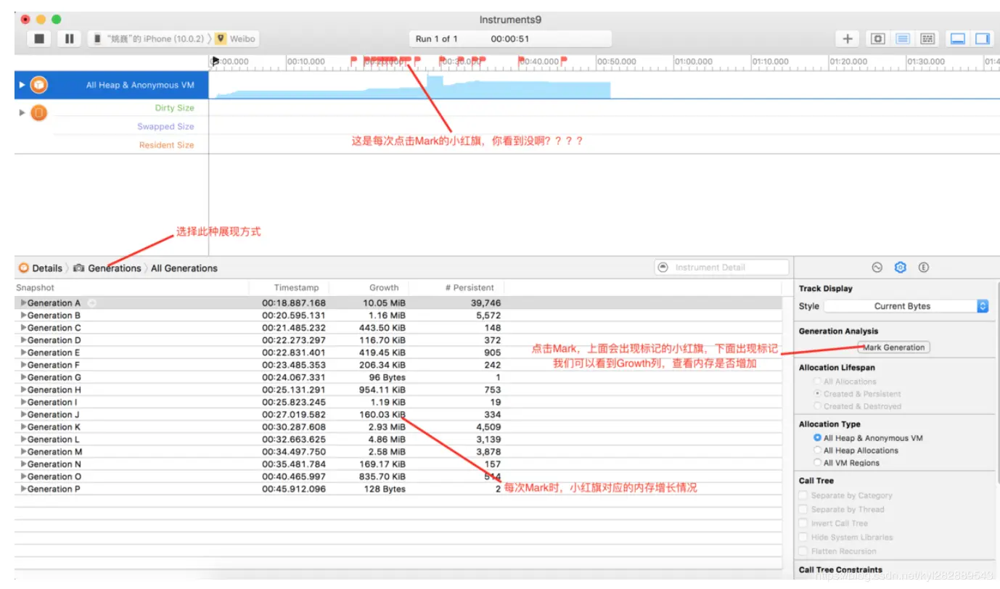Viewport: 1000px width, 589px height.
Task: Open the extended detail inspector tab
Action: 923,267
